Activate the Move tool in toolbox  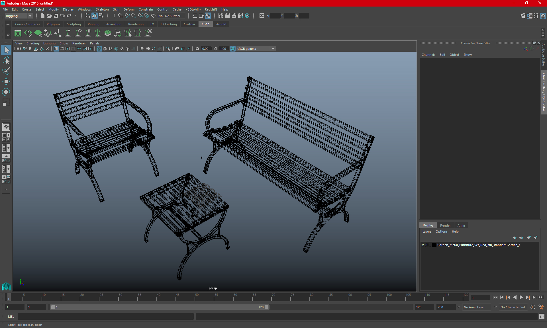[x=6, y=81]
